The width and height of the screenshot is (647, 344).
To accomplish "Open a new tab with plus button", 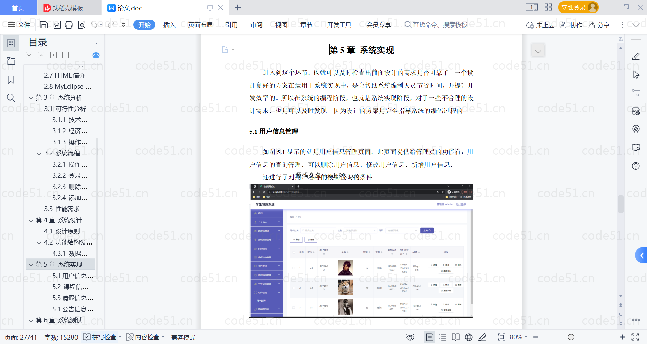I will pos(238,7).
